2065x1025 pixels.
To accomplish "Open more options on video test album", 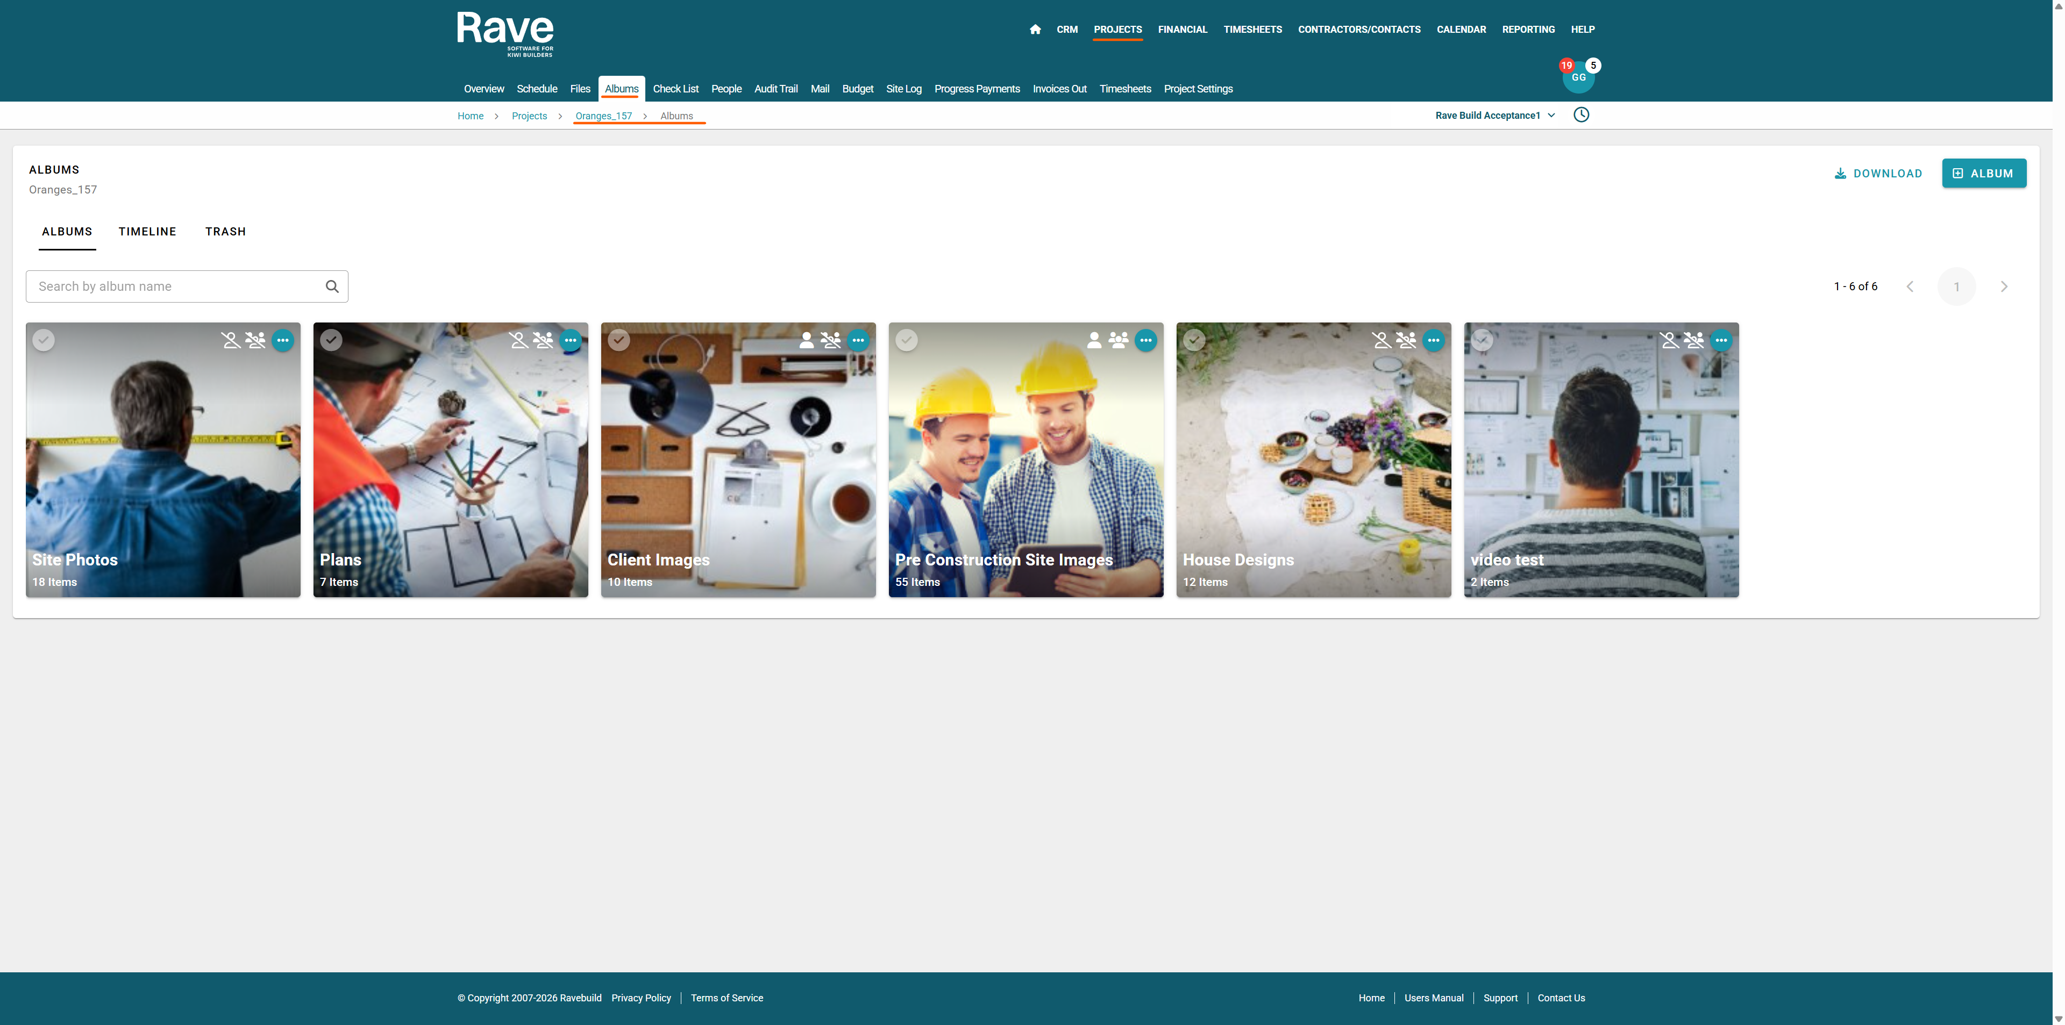I will pos(1721,340).
